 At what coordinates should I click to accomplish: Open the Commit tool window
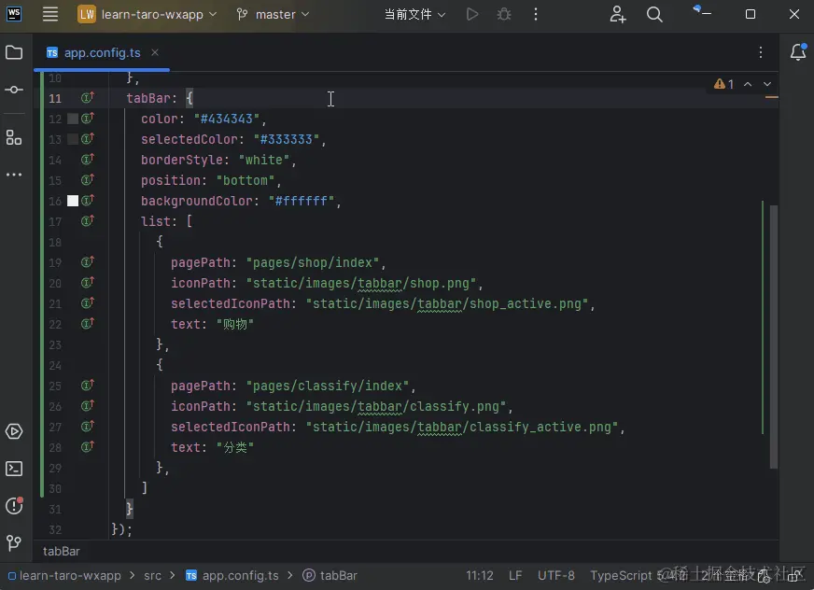click(14, 90)
